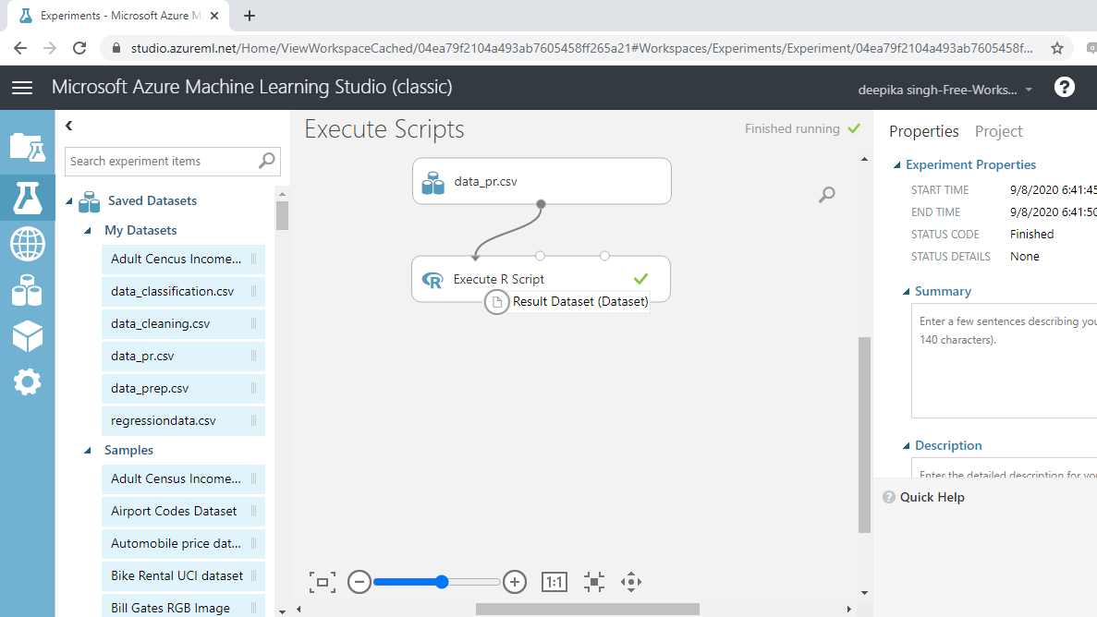Click palette list scrollbar thumb
The width and height of the screenshot is (1097, 617).
click(282, 215)
